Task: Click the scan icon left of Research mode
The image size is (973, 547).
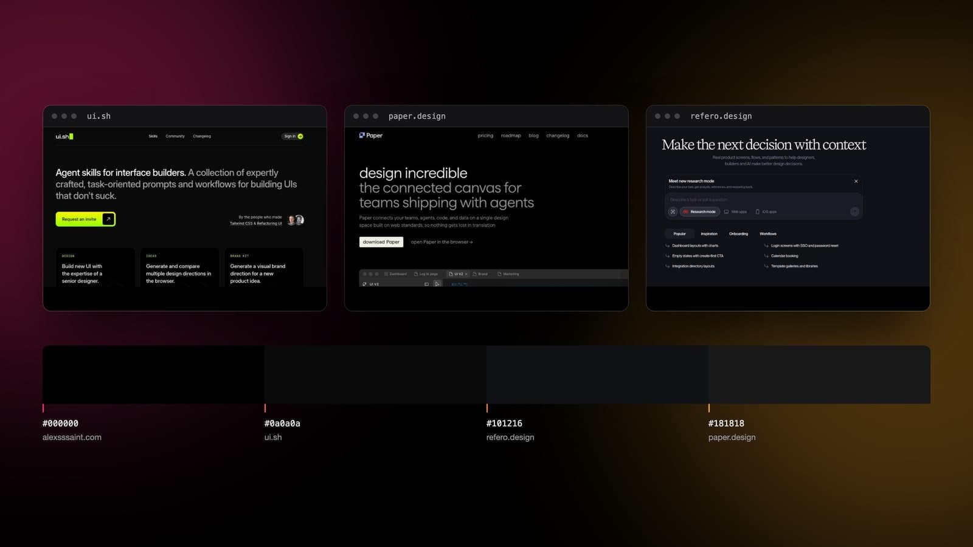Action: pos(673,212)
